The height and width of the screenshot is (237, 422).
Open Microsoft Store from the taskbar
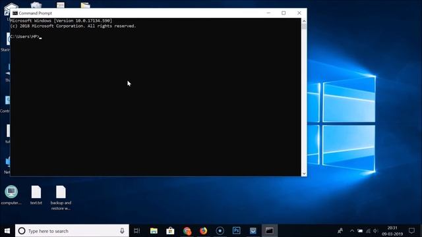tap(170, 231)
